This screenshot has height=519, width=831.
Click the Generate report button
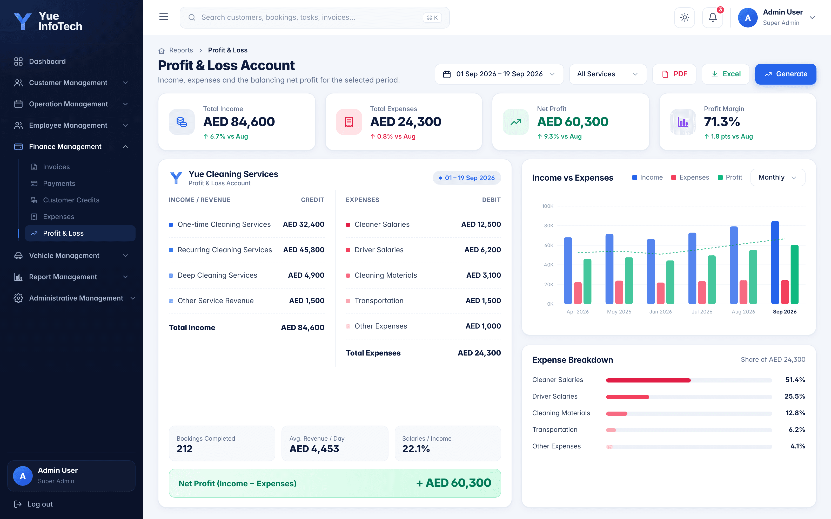[785, 74]
